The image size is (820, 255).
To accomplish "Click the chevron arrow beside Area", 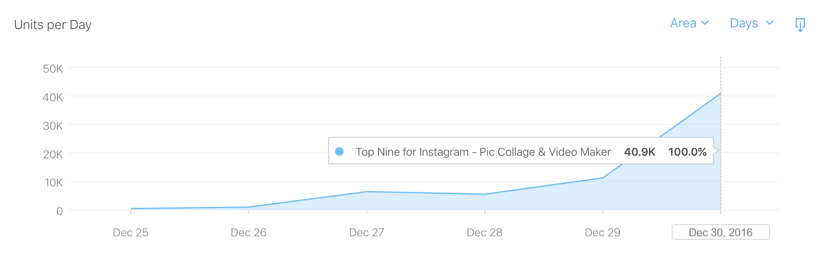I will (x=705, y=23).
